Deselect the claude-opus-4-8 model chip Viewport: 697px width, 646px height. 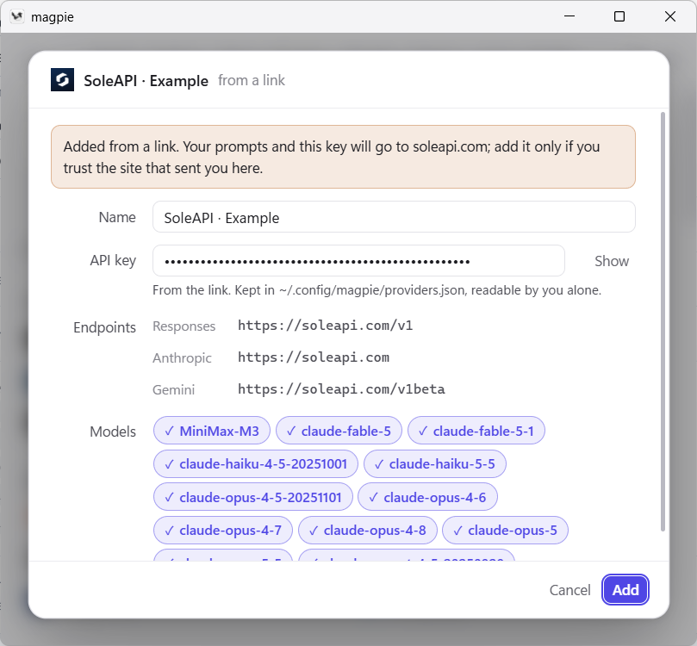(368, 530)
